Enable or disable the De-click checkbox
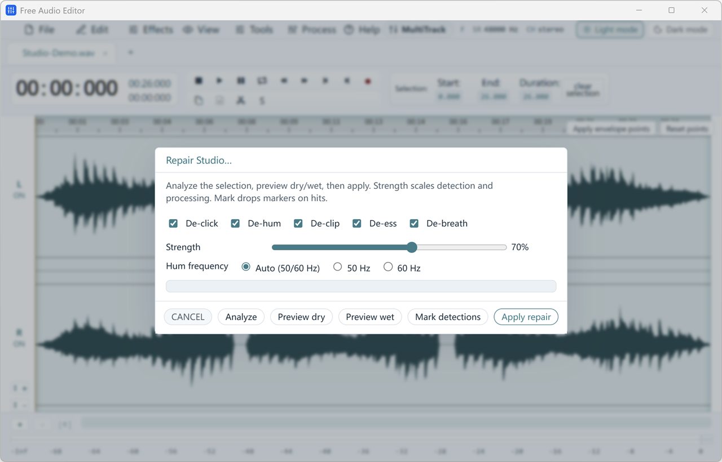This screenshot has height=462, width=722. (173, 224)
